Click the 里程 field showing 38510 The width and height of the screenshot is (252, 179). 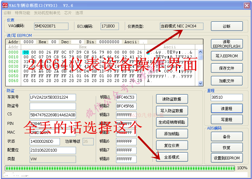[x=226, y=97]
